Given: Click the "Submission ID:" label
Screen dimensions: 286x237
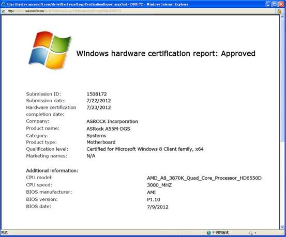Looking at the screenshot, I should (43, 94).
